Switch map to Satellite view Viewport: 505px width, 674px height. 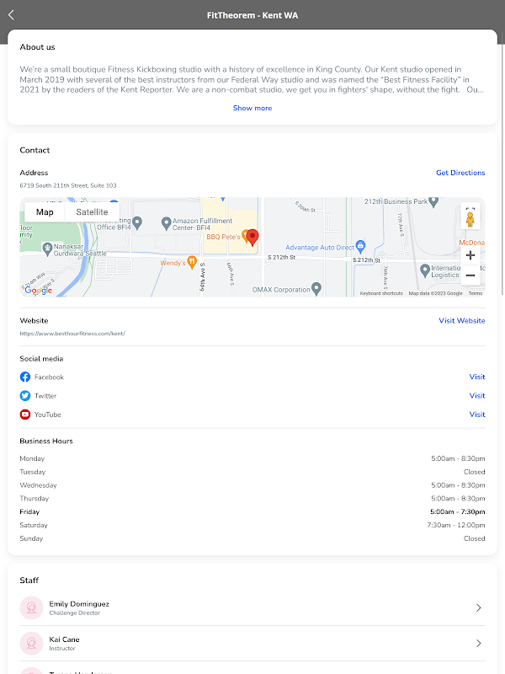[x=92, y=212]
